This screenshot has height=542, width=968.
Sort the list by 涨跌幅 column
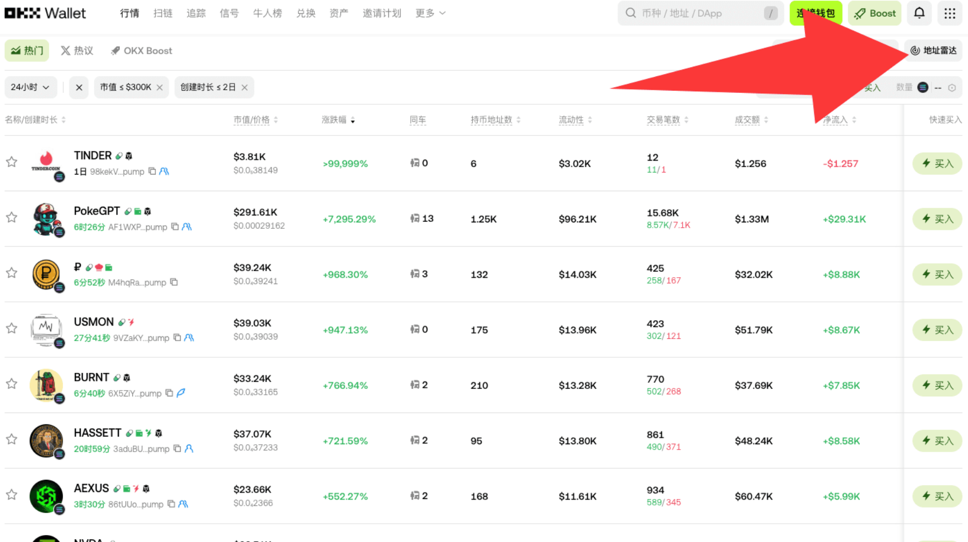tap(338, 120)
